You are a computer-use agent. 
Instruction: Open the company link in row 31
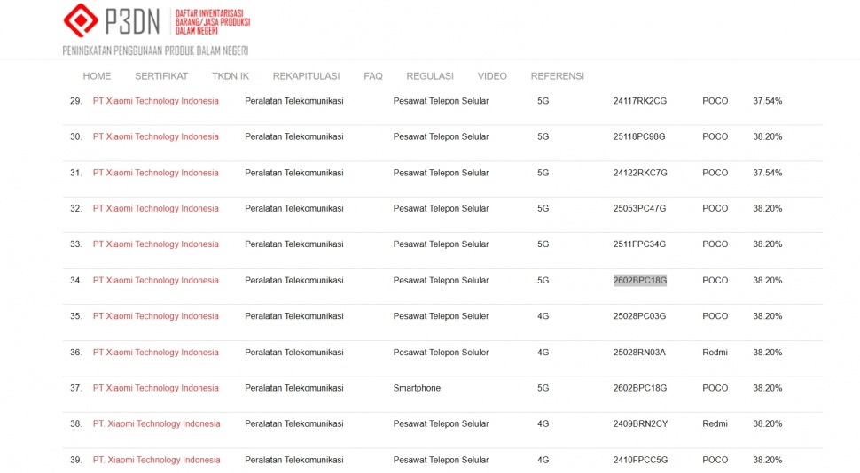155,173
